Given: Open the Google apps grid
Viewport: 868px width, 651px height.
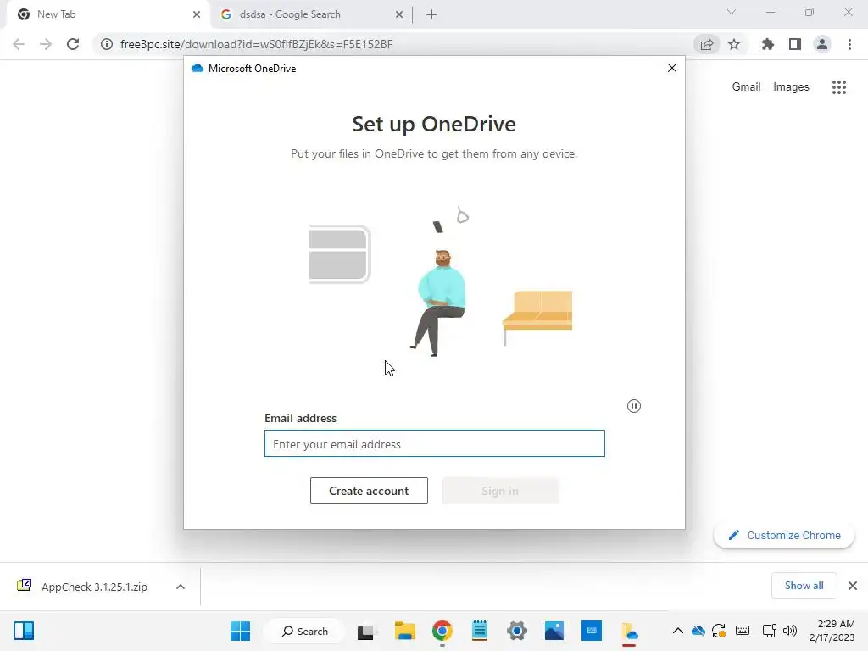Looking at the screenshot, I should pos(839,87).
